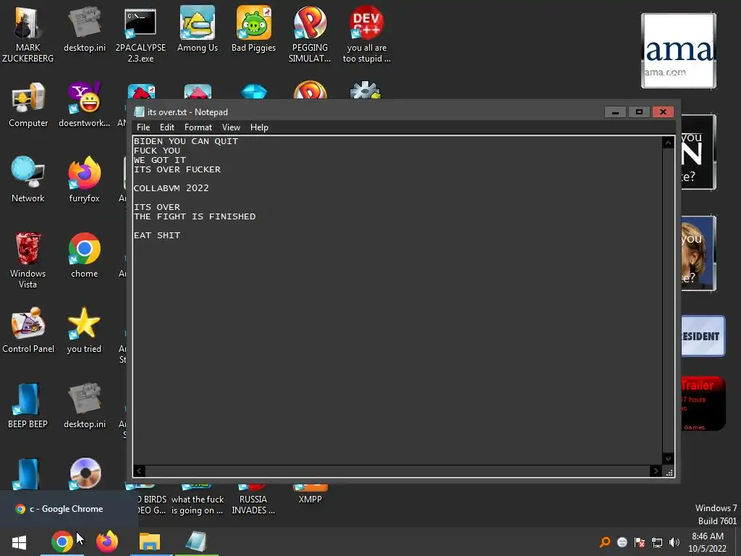This screenshot has width=741, height=556.
Task: Open the Notepad Help menu
Action: pos(259,127)
